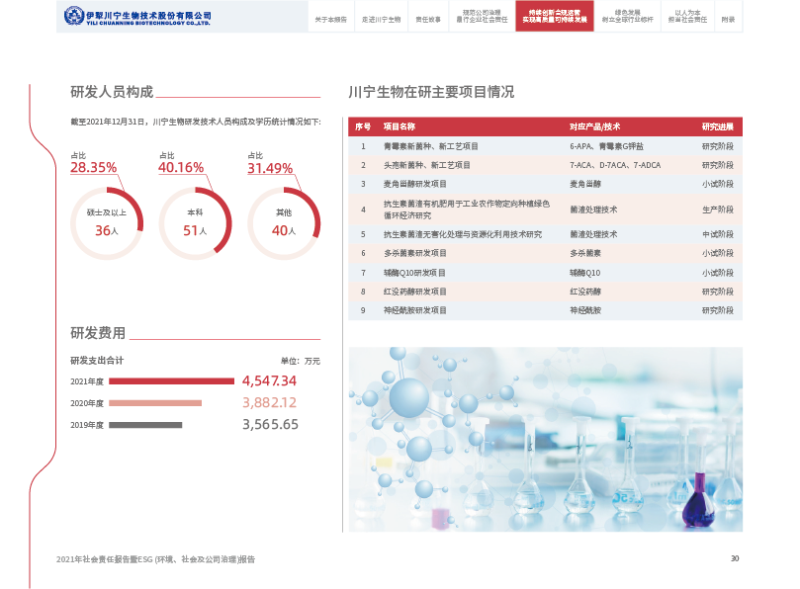
Task: Click the 青霉素新菌种、新工艺项目 table row
Action: pos(545,146)
